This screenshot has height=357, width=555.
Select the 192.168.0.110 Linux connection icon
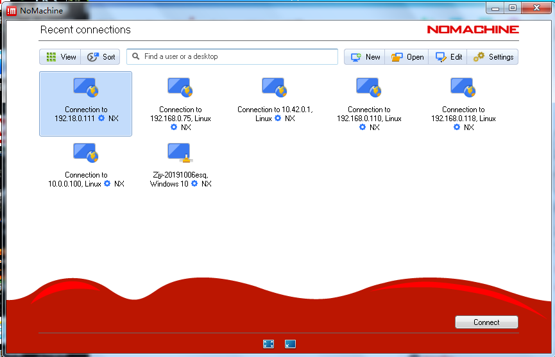point(369,87)
